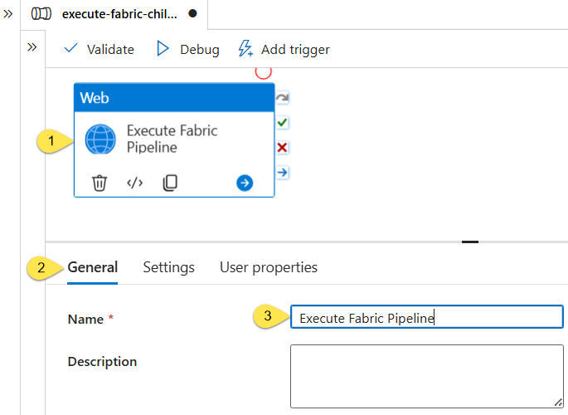Delete the Execute Fabric Pipeline activity

[x=100, y=183]
